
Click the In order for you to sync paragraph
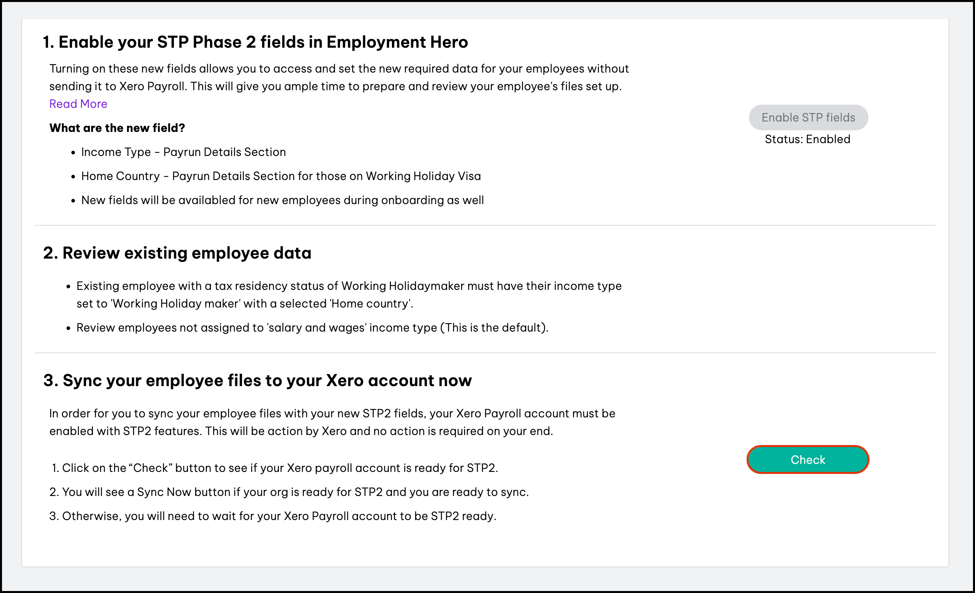point(332,413)
